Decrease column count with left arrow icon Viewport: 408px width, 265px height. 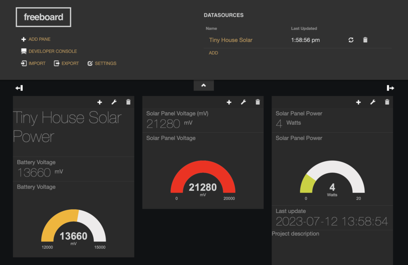[x=19, y=88]
